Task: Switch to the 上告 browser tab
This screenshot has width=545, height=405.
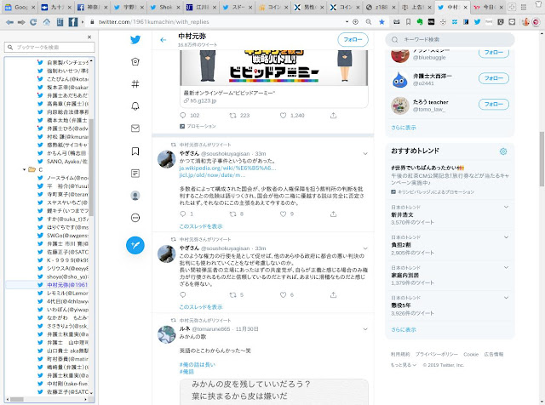Action: point(417,7)
